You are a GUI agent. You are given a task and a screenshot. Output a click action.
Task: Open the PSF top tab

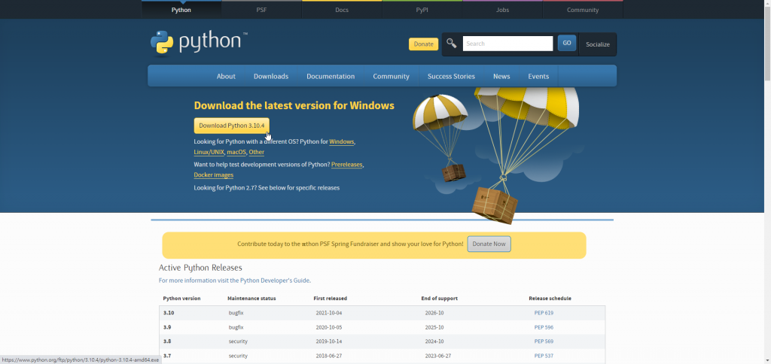pos(261,10)
